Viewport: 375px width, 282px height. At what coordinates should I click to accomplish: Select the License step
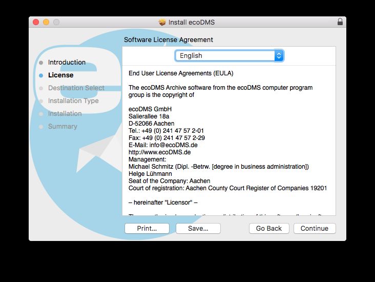[61, 75]
